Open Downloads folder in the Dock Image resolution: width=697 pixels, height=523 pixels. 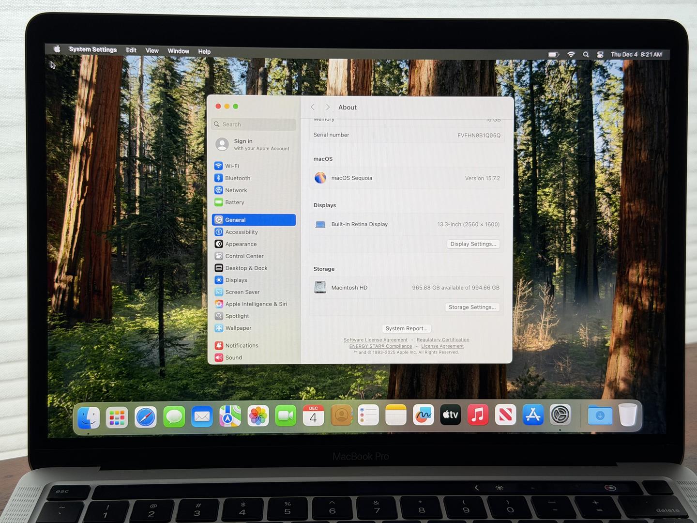click(600, 415)
